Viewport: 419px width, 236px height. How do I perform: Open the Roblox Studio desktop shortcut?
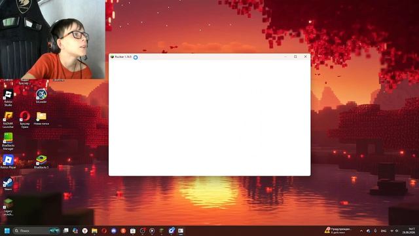(x=8, y=98)
